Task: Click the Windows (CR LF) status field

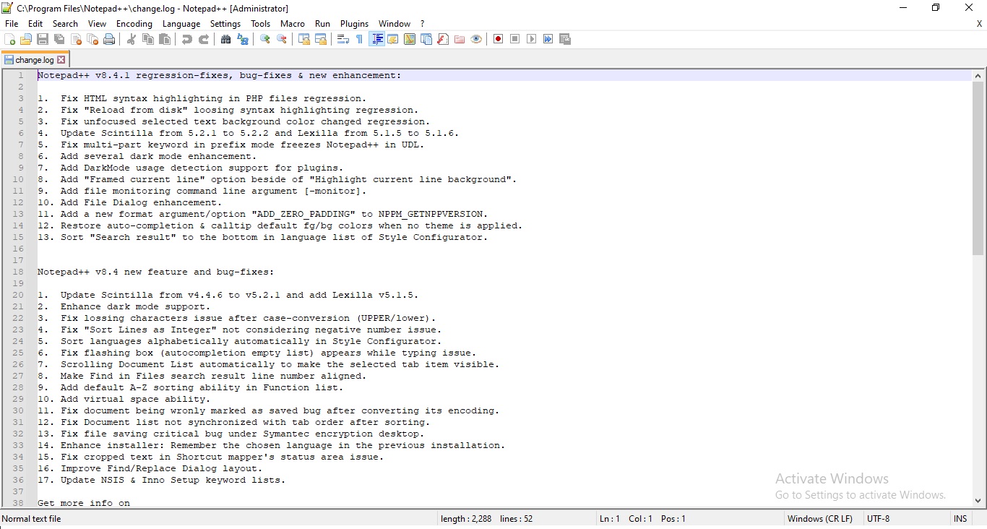Action: (819, 519)
